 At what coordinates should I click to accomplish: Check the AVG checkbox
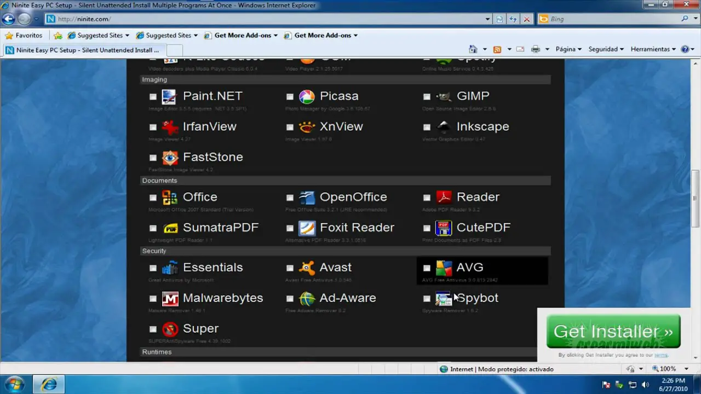(x=427, y=268)
